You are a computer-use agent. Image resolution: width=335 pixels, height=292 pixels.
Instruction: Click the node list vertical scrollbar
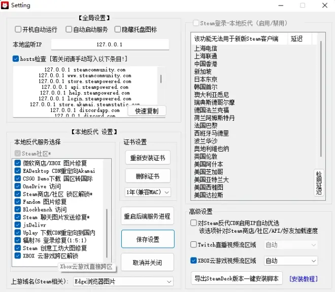coord(321,99)
